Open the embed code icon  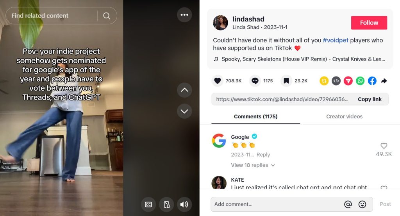336,81
